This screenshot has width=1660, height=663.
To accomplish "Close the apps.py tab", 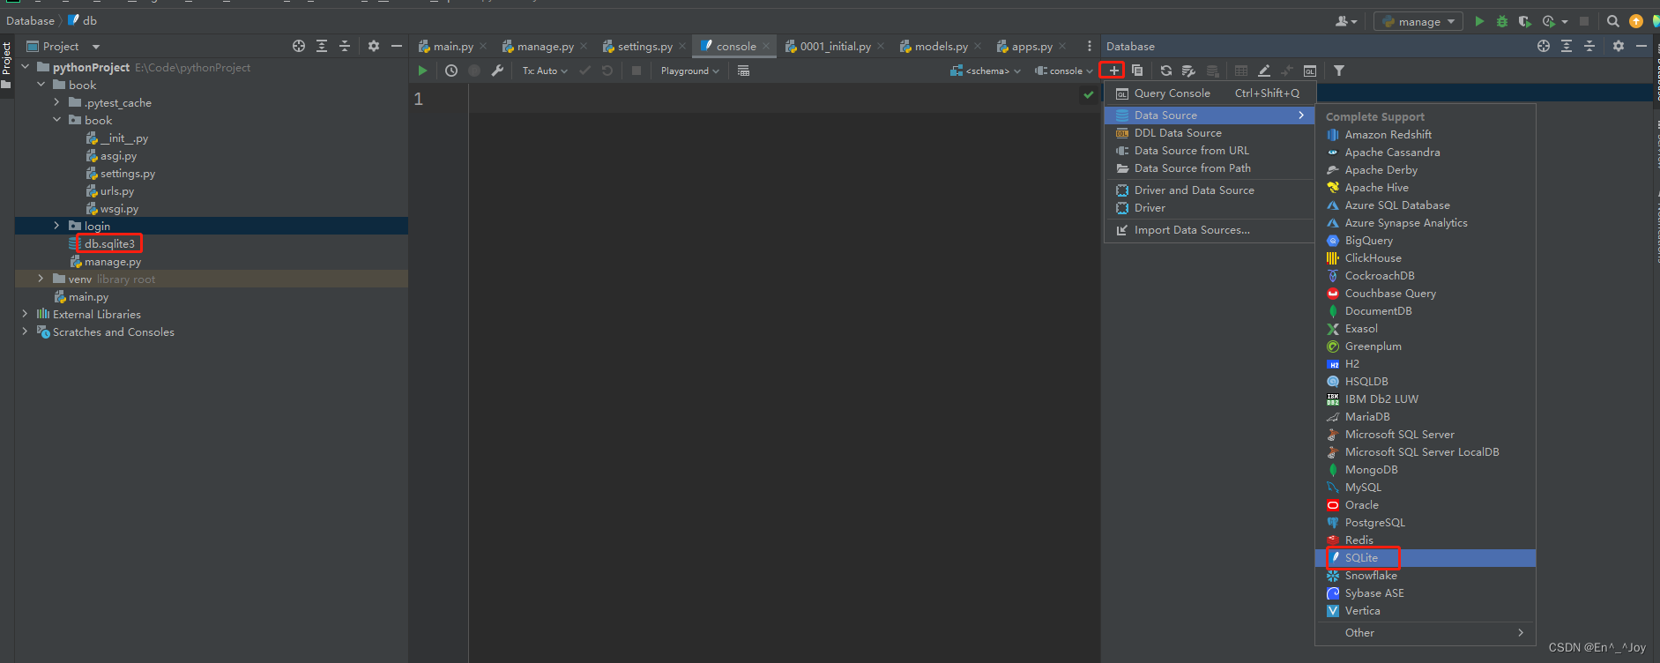I will [1062, 46].
